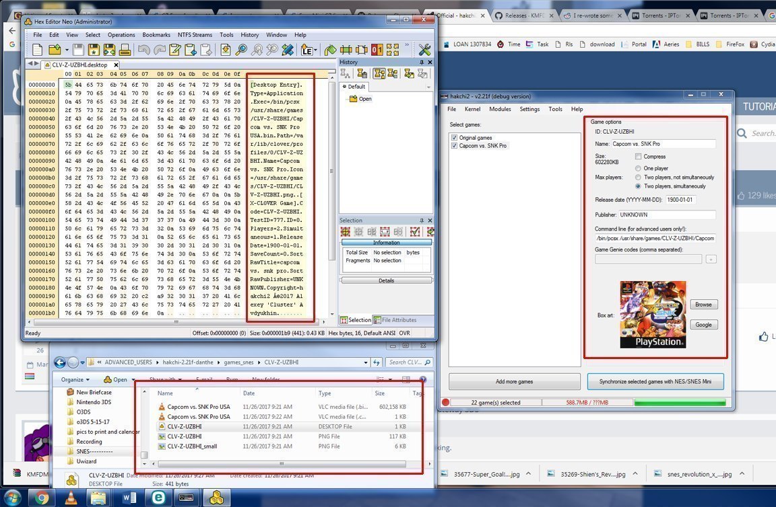Toggle the Compress checkbox

639,156
